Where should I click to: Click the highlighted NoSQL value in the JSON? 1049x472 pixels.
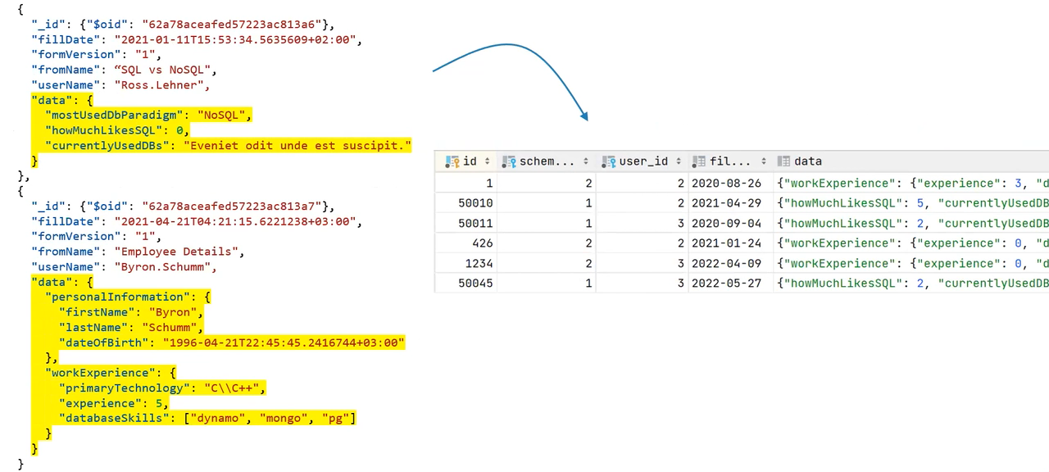tap(222, 115)
